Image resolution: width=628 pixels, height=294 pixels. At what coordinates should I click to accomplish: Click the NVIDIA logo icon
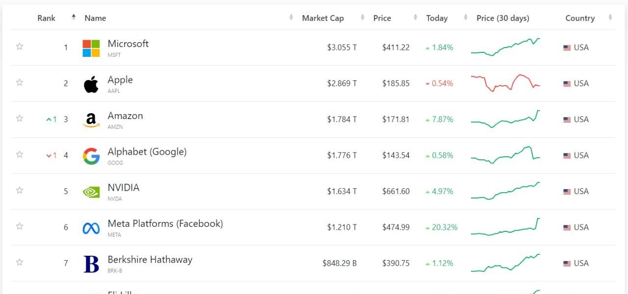pos(91,192)
